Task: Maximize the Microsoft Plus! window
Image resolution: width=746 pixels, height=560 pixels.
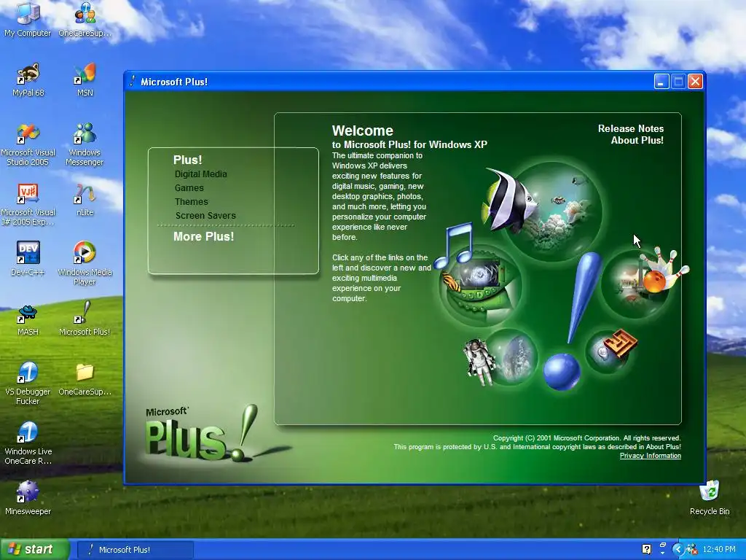Action: (678, 82)
